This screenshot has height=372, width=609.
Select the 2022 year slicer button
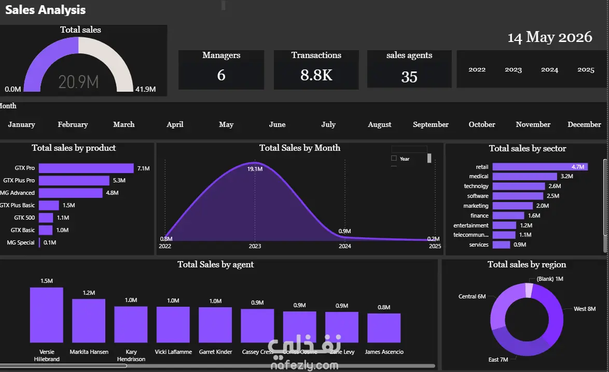point(477,69)
